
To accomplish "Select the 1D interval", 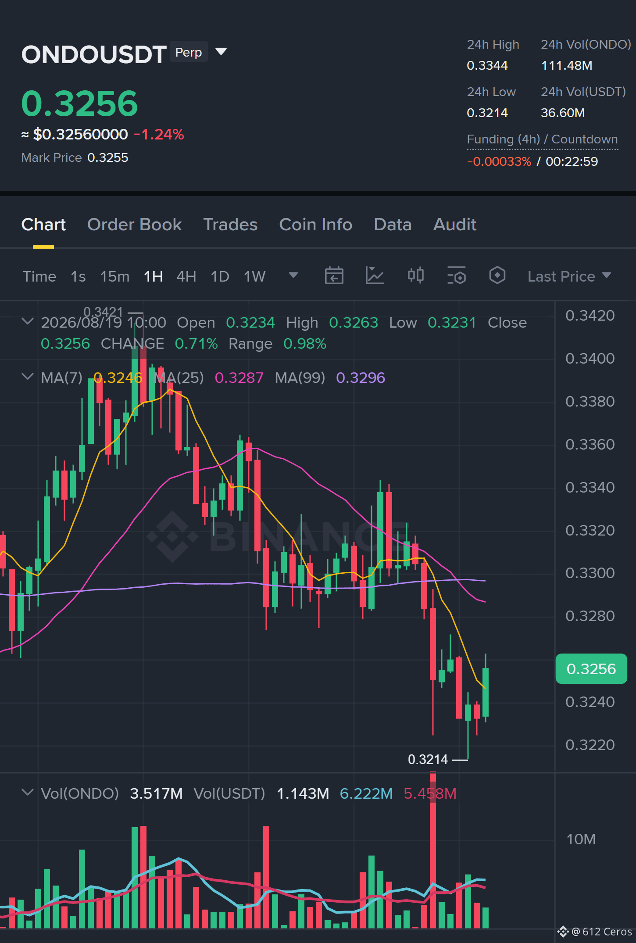I will [x=220, y=276].
